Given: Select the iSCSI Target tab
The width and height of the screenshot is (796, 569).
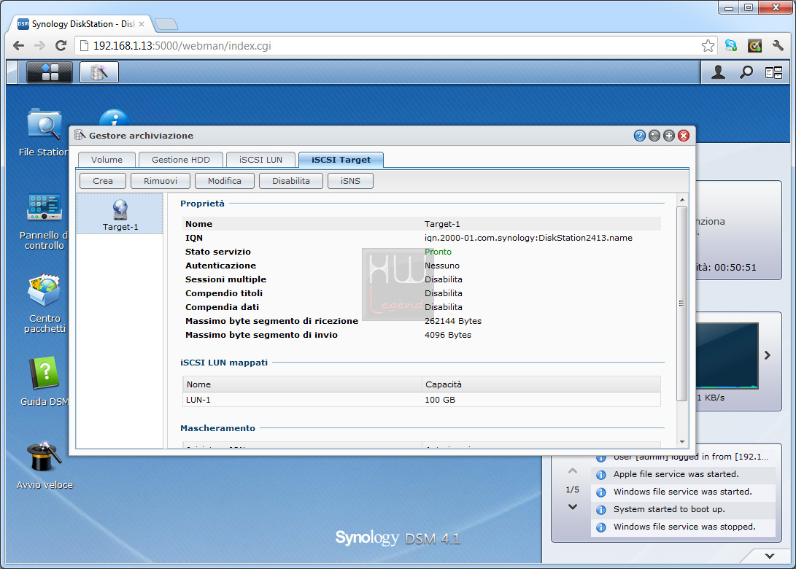Looking at the screenshot, I should click(x=341, y=159).
